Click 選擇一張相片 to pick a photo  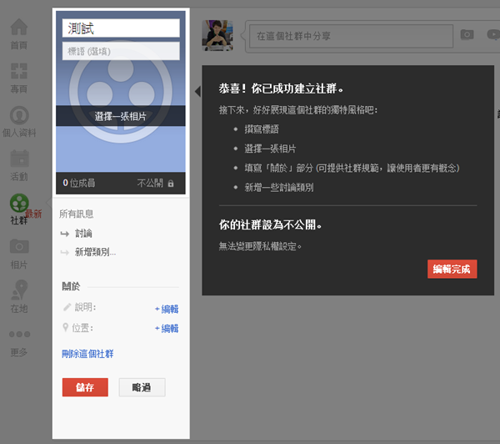(x=120, y=116)
